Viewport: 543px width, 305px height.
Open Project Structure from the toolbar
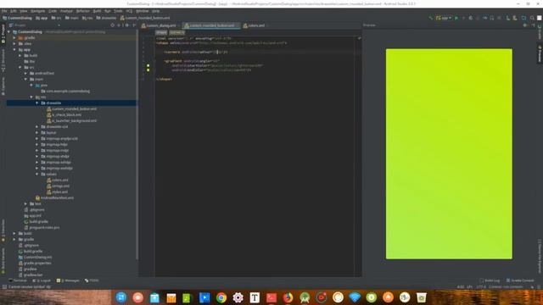pyautogui.click(x=523, y=18)
